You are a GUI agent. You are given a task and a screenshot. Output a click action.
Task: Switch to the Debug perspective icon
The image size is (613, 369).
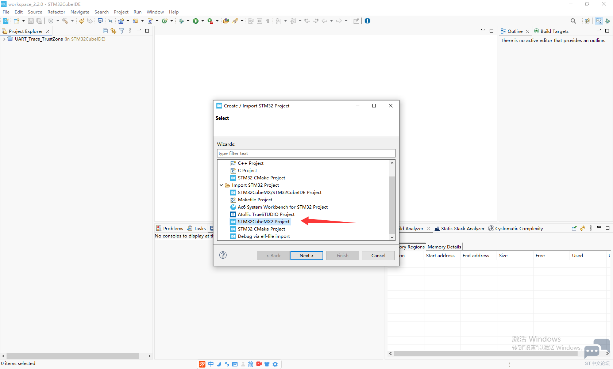tap(608, 21)
